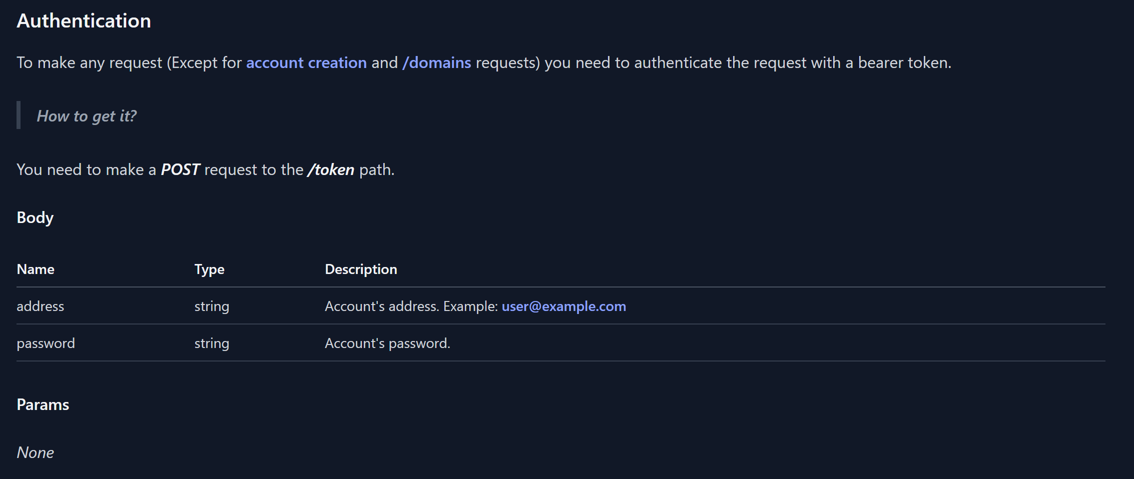Screen dimensions: 1134x479
Task: Click the Body section heading
Action: pyautogui.click(x=35, y=217)
